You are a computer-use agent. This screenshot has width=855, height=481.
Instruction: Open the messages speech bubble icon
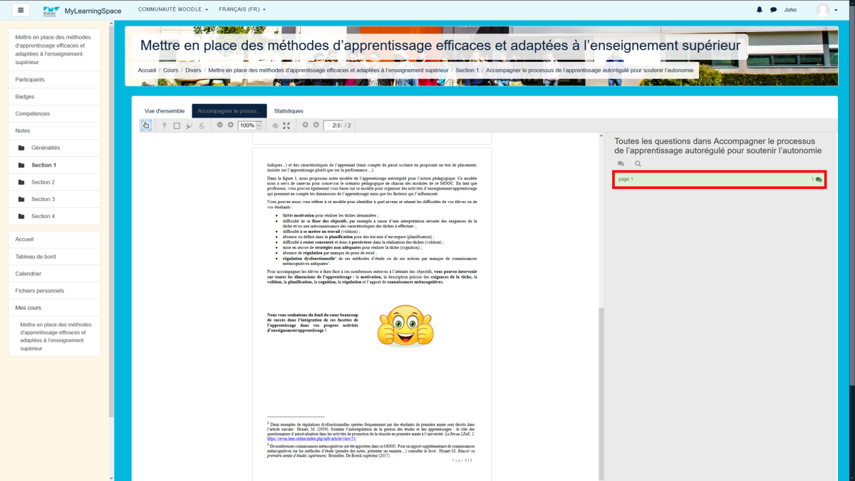(773, 10)
